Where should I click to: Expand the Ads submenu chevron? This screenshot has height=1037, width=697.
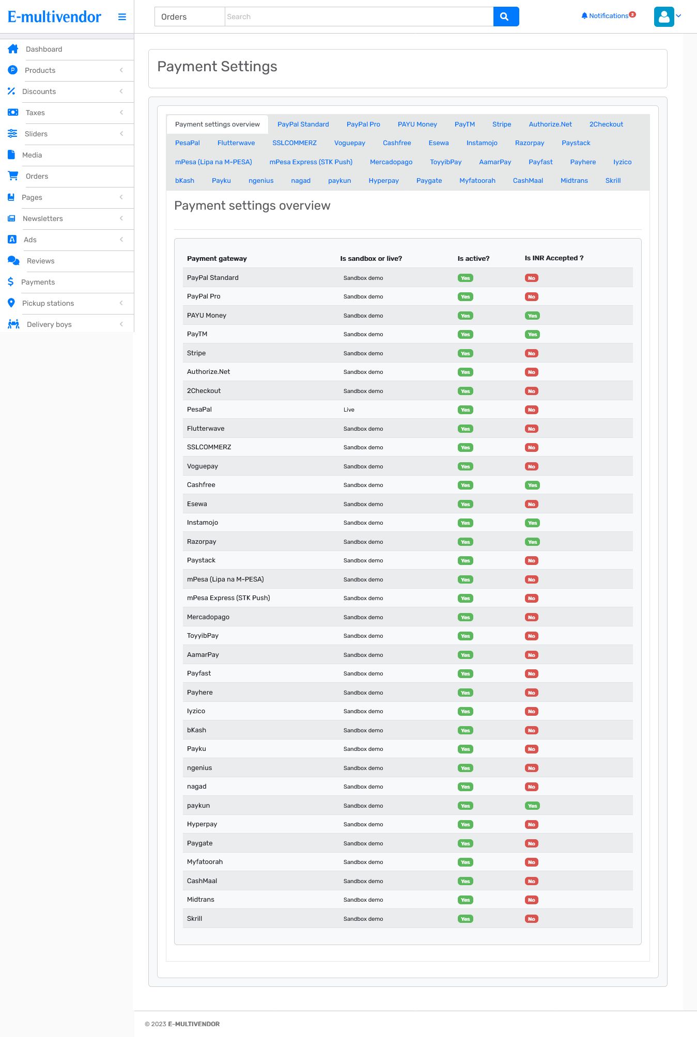121,240
